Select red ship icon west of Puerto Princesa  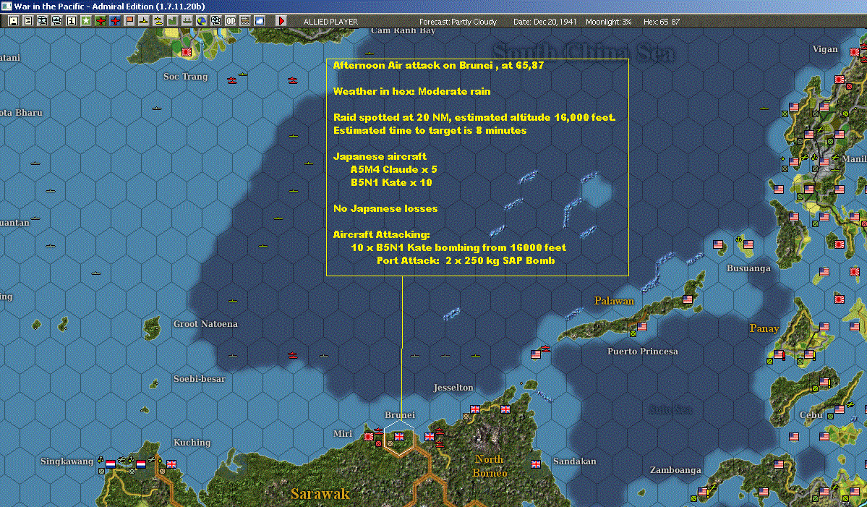point(546,349)
